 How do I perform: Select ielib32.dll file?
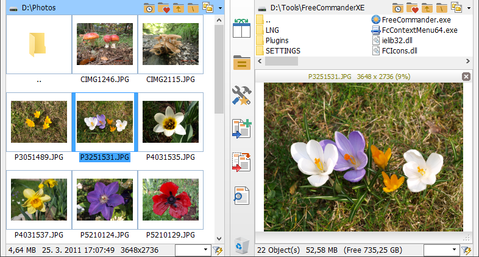[x=392, y=41]
